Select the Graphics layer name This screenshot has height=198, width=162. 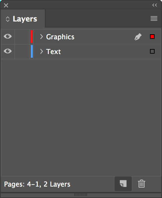click(x=60, y=37)
